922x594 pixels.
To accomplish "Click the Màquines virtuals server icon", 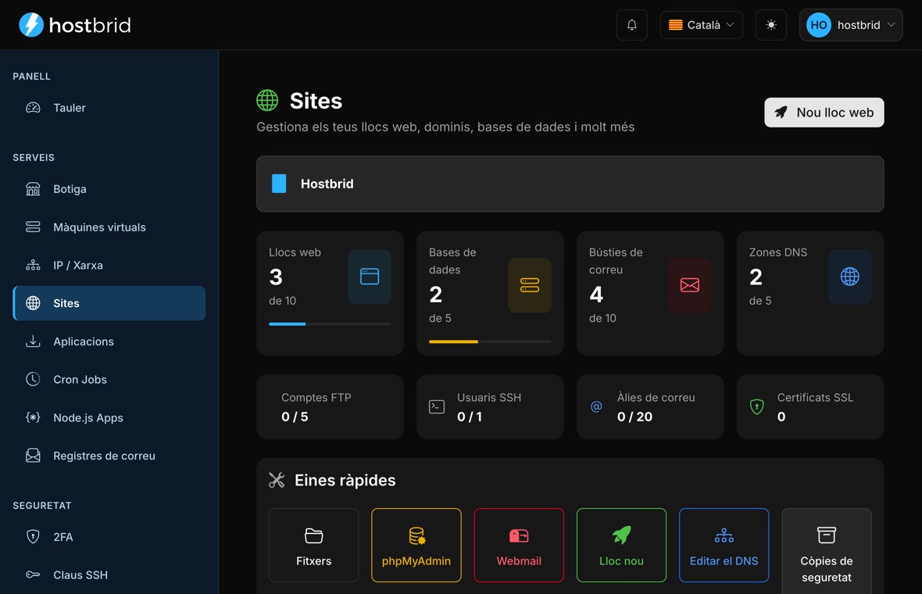I will click(33, 227).
